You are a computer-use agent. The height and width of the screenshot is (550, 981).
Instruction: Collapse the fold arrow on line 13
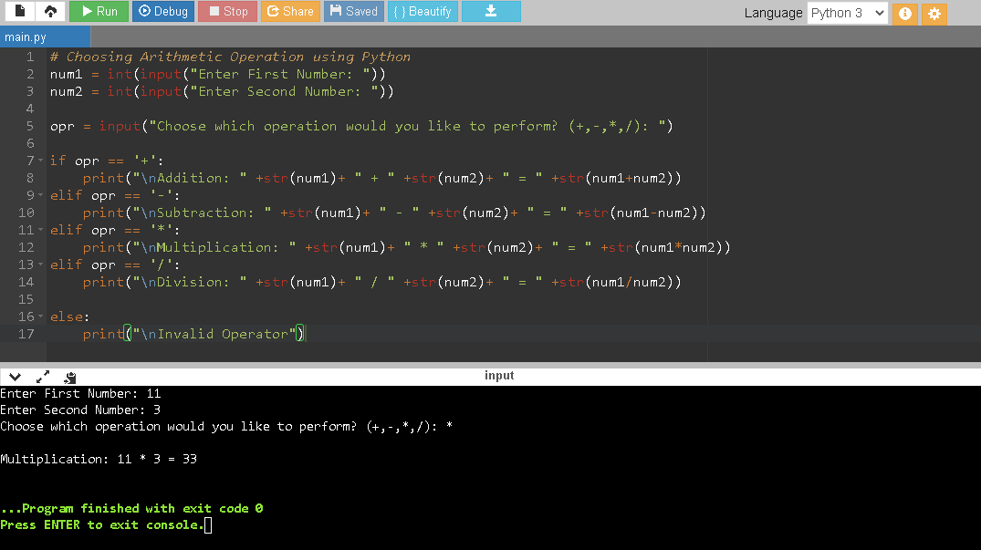point(41,265)
